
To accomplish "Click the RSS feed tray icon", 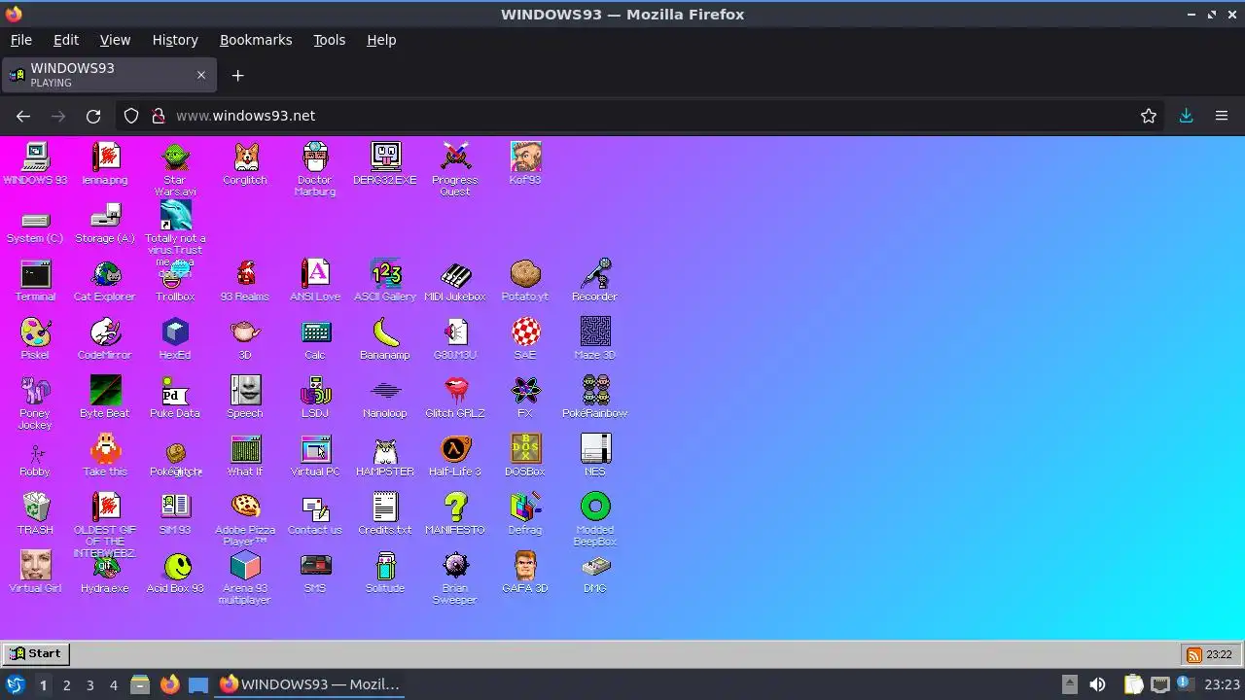I will coord(1192,654).
